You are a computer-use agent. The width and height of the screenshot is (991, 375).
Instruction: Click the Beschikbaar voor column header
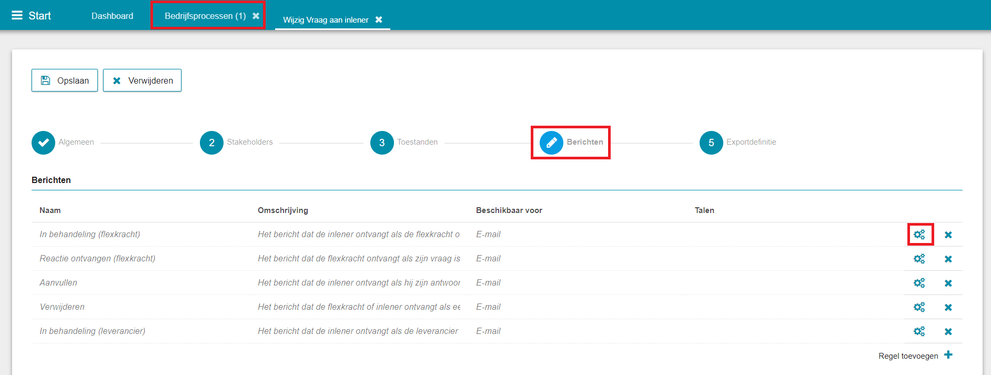(509, 210)
